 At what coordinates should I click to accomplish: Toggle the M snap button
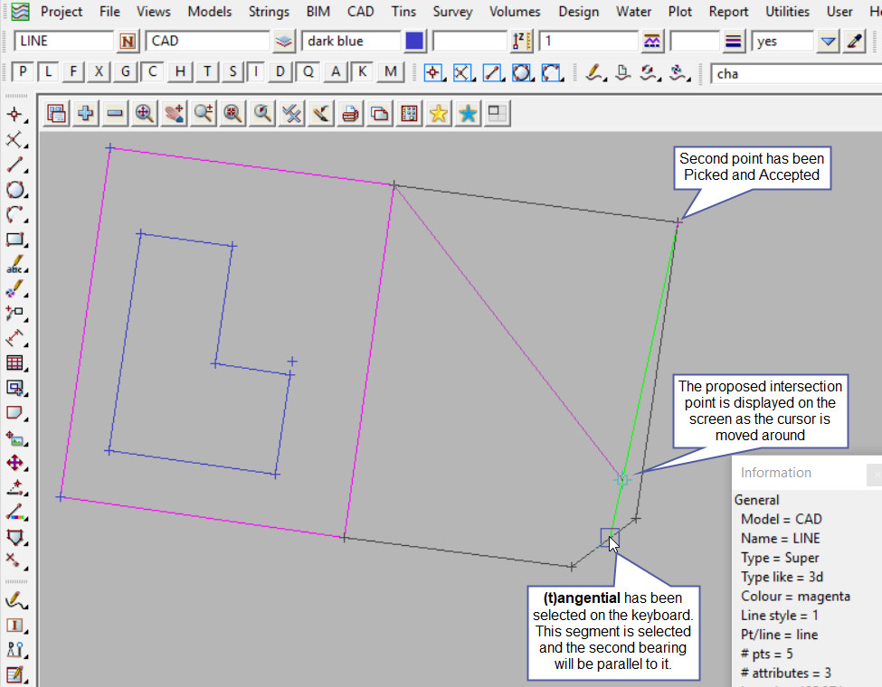click(x=390, y=72)
